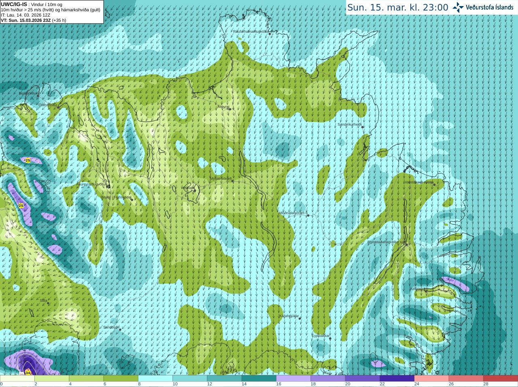This screenshot has height=387, width=518.
Task: Click the 'UWC/IG-IS' model title
Action: pyautogui.click(x=14, y=4)
